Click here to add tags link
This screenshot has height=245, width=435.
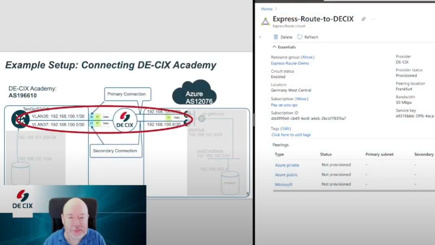291,135
